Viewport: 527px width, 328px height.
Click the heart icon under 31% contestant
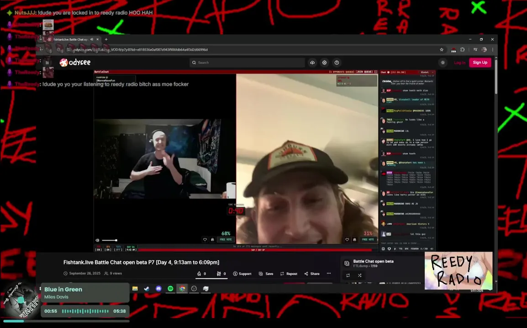347,240
